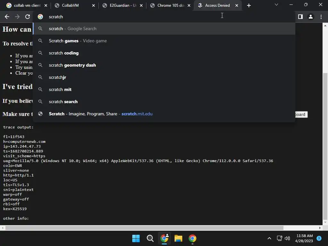Open the Windows Start menu
Screen dimensions: 328x246
coord(136,238)
